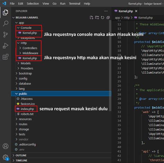Expand the config folder
The image size is (164, 163).
click(61, 79)
